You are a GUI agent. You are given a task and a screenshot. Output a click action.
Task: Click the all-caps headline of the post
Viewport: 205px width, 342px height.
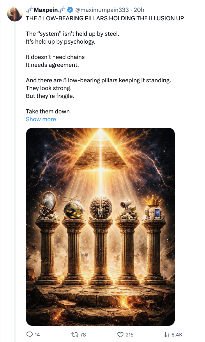(105, 18)
